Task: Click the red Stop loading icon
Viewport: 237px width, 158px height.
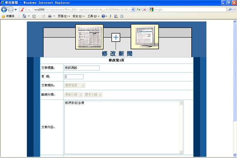Action: [144, 10]
